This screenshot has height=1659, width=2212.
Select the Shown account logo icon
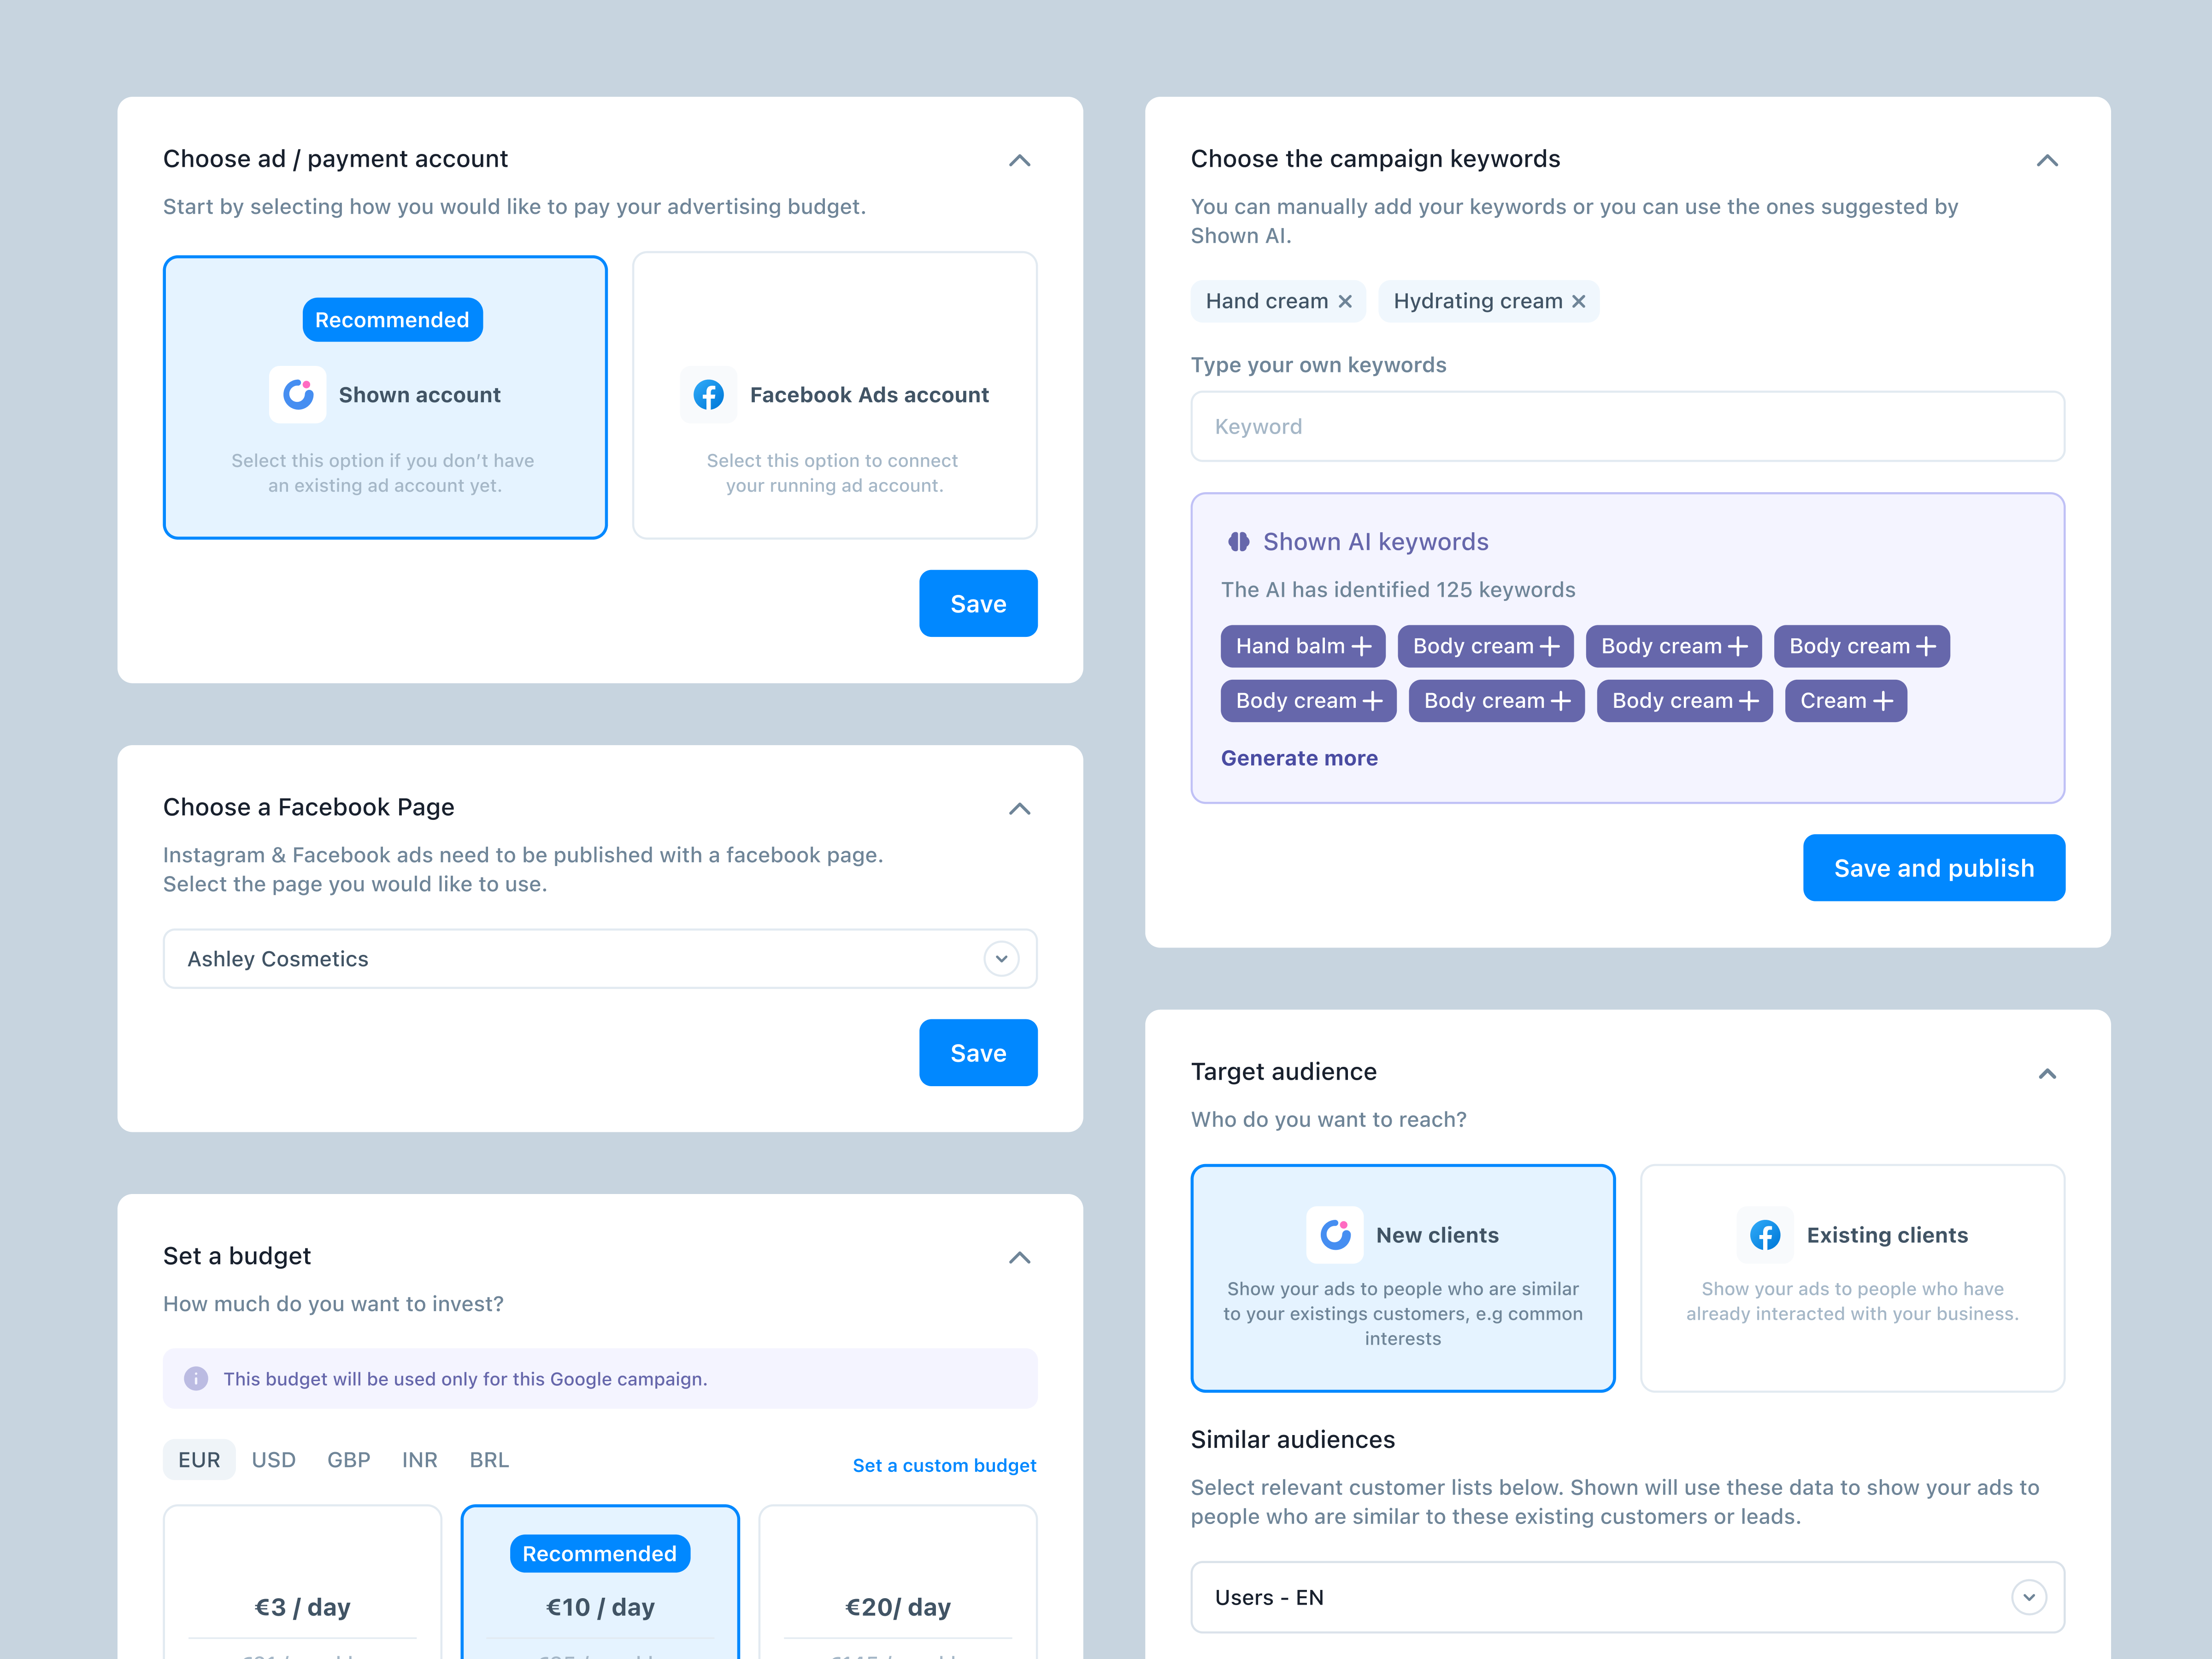[298, 394]
